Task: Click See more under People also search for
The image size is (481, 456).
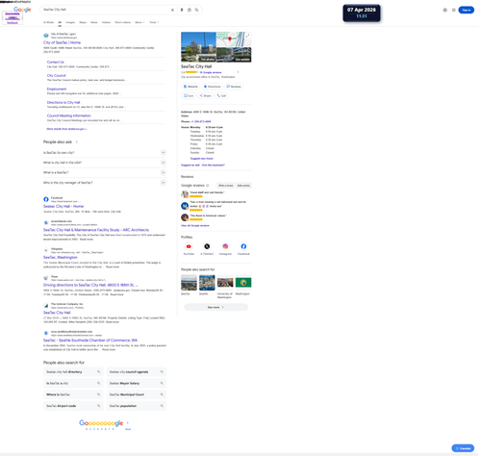Action: pos(215,307)
